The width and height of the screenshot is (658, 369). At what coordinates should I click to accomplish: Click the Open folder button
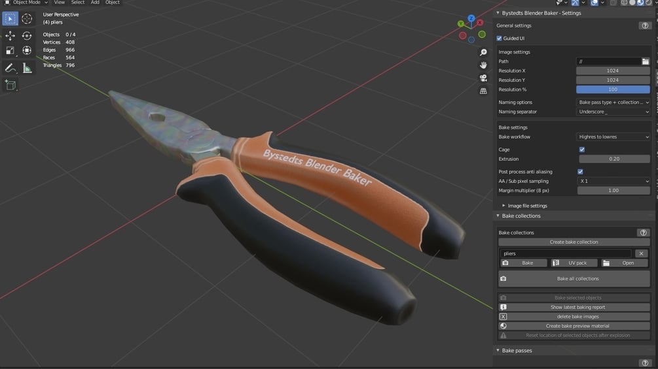pos(625,263)
